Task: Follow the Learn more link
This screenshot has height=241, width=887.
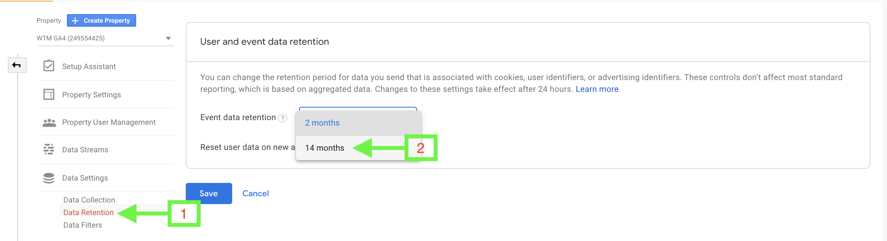Action: [x=597, y=89]
